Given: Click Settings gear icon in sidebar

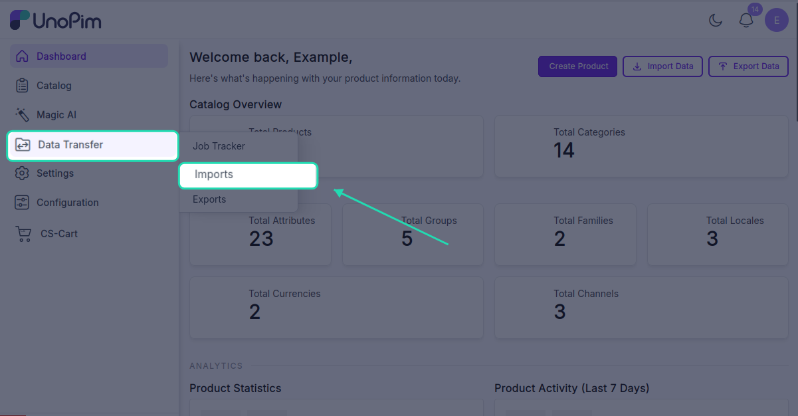Looking at the screenshot, I should (23, 173).
